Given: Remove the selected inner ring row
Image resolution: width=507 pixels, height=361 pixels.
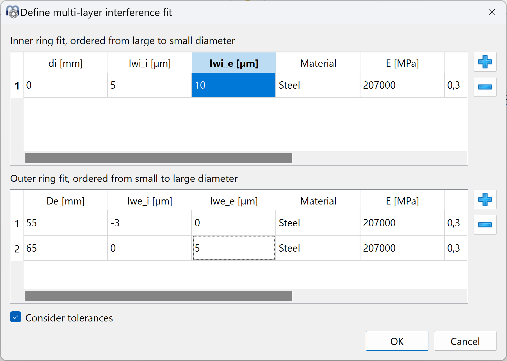Looking at the screenshot, I should (485, 87).
